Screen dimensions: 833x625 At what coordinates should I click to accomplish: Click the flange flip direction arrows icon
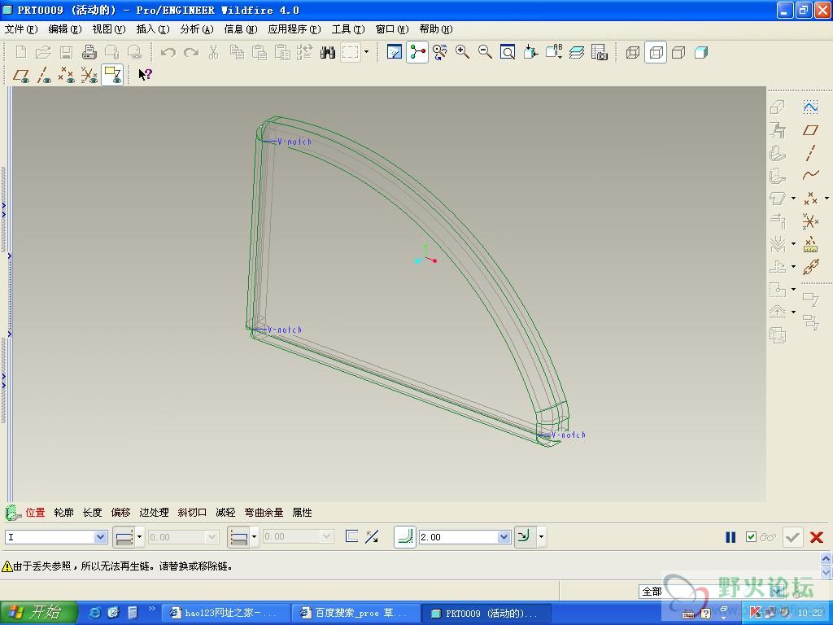pyautogui.click(x=372, y=536)
